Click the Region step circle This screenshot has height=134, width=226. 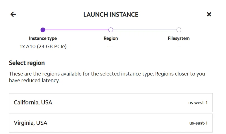[111, 30]
